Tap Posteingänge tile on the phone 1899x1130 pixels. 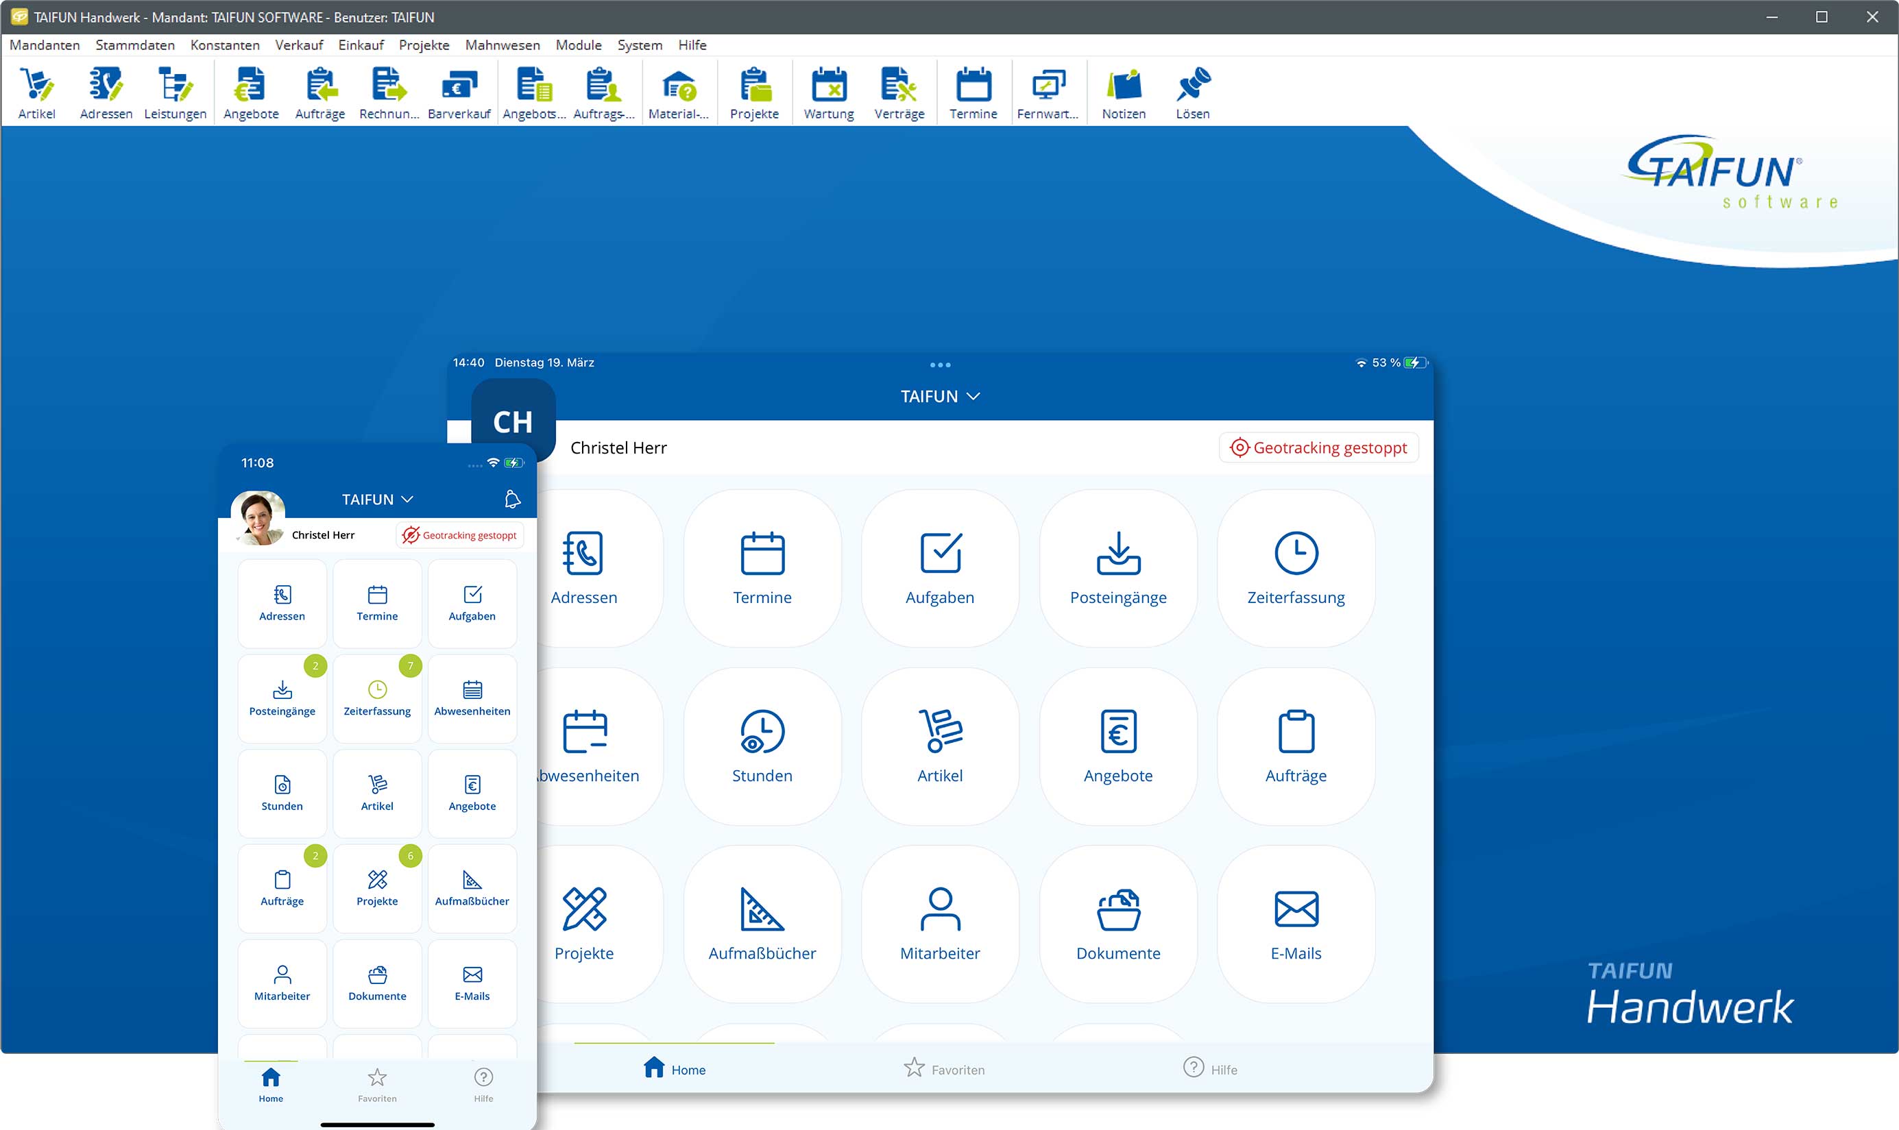pyautogui.click(x=282, y=698)
